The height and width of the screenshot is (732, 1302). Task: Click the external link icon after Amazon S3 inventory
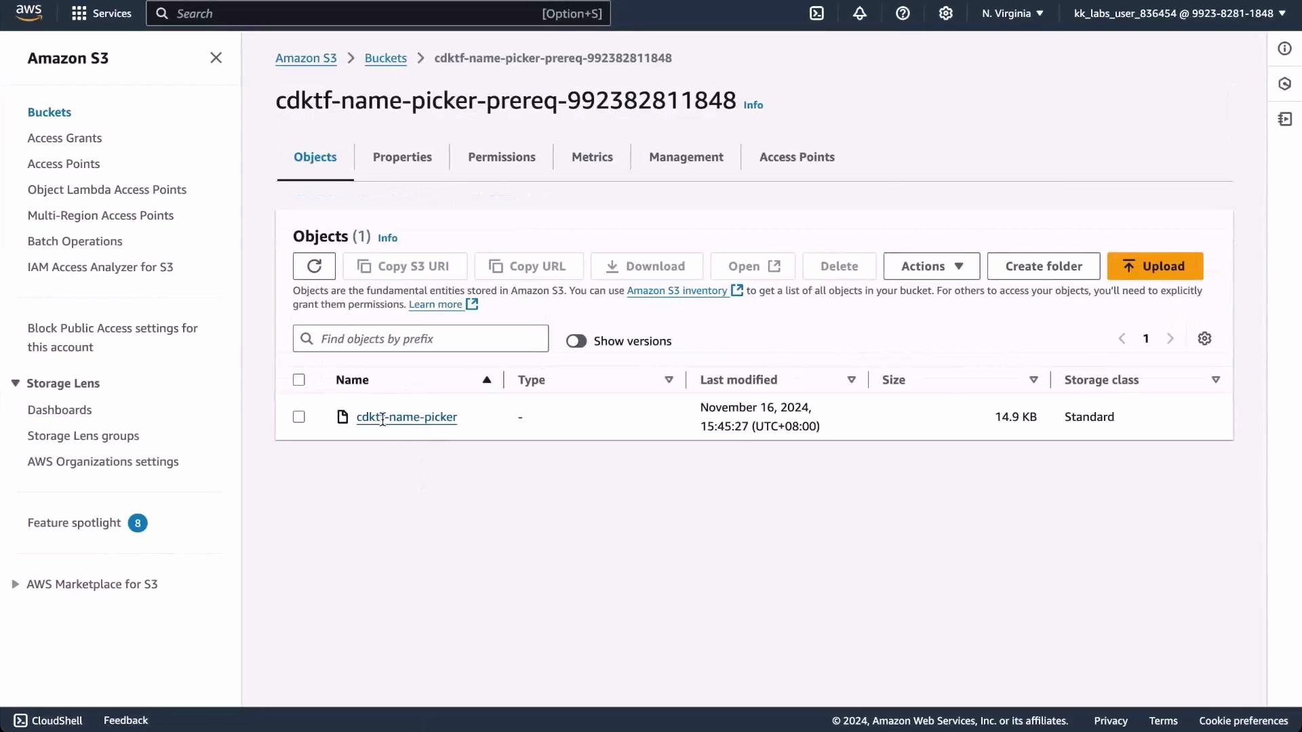click(737, 291)
